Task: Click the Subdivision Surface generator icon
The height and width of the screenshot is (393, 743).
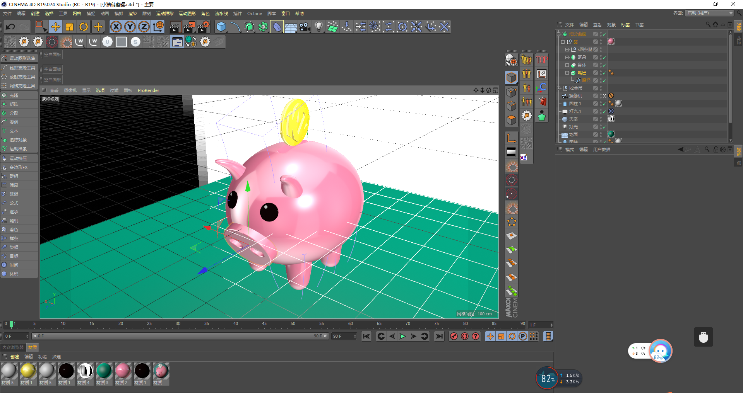Action: [249, 27]
